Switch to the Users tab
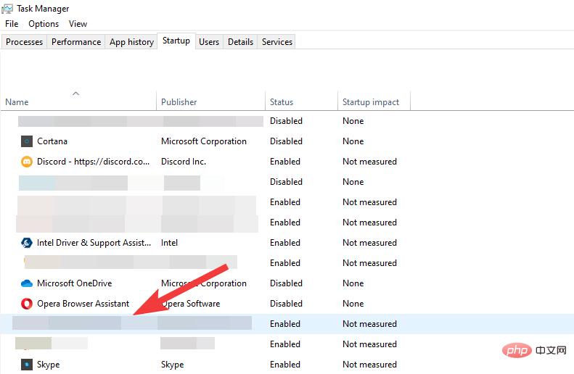Screen dimensions: 574x374 (x=209, y=42)
